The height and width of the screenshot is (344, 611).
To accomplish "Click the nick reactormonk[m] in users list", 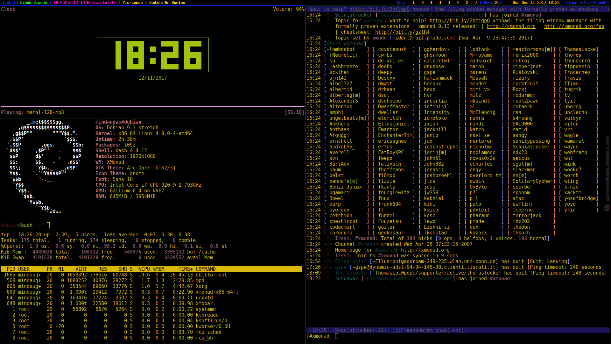I will tap(533, 49).
